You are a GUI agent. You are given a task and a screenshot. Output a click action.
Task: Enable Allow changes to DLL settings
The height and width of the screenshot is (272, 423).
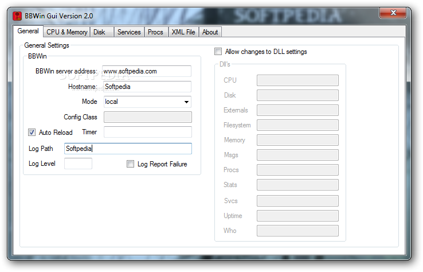tap(218, 51)
